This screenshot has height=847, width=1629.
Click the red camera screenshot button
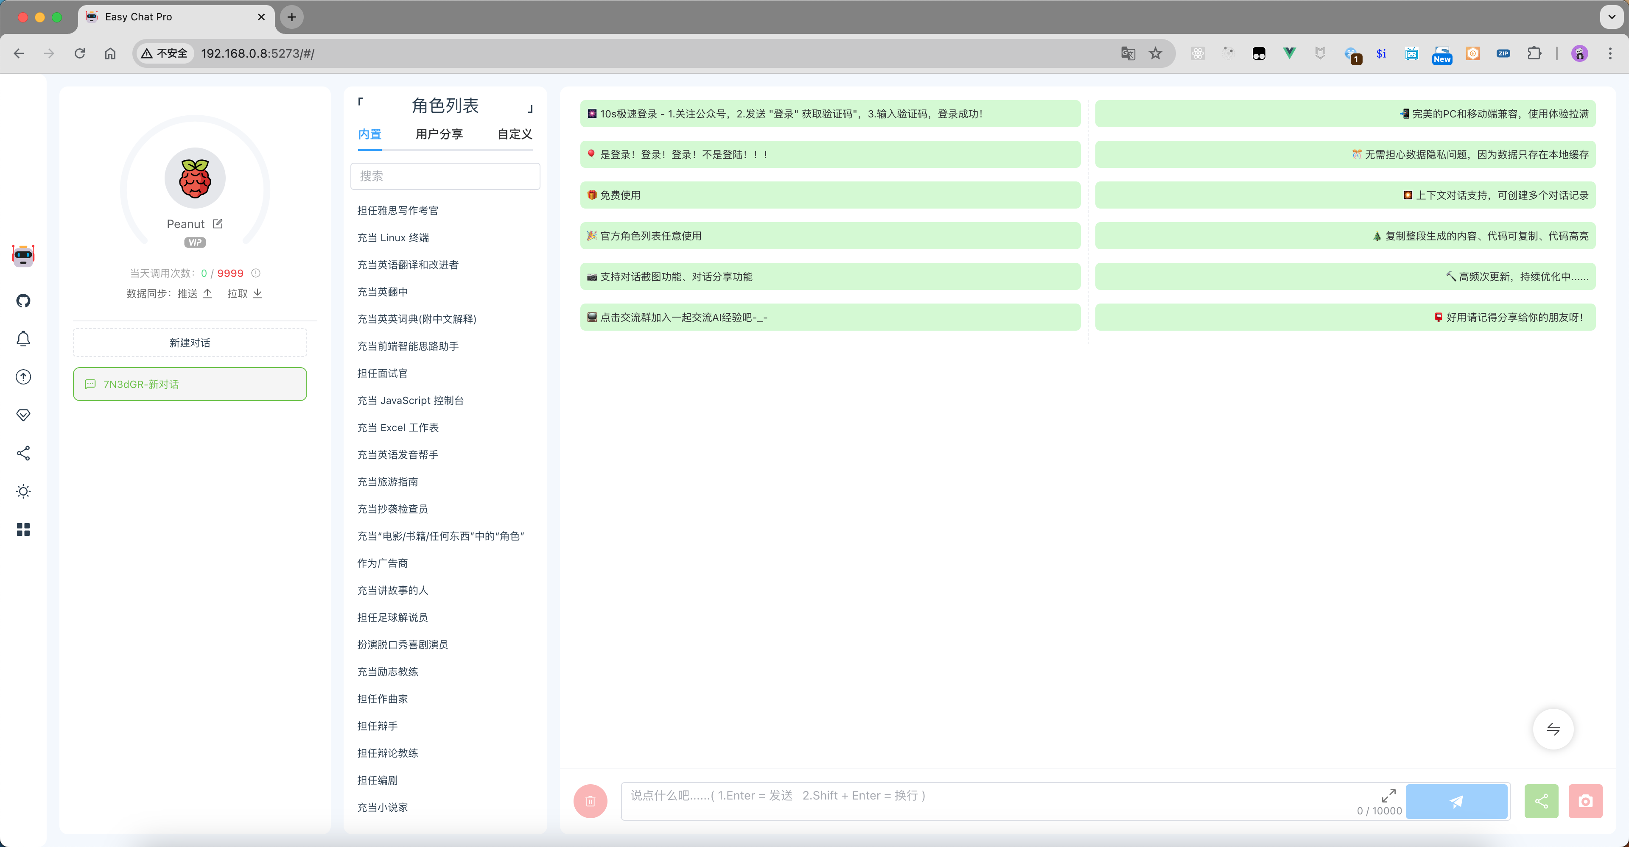coord(1585,801)
